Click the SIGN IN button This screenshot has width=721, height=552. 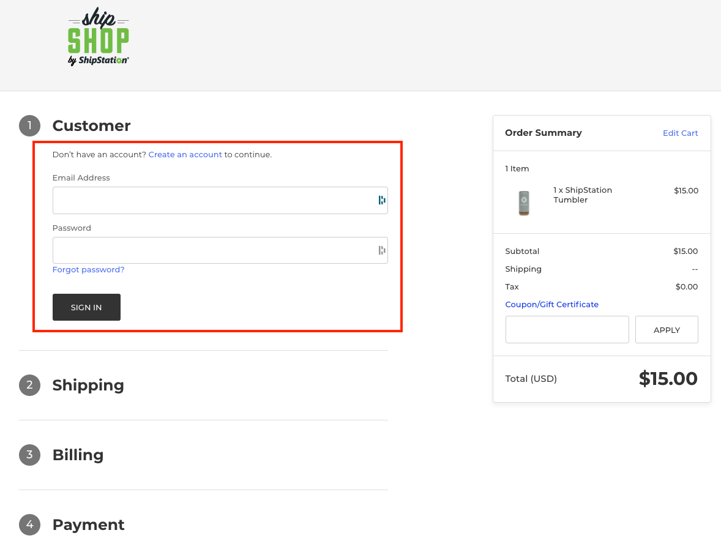pyautogui.click(x=86, y=307)
